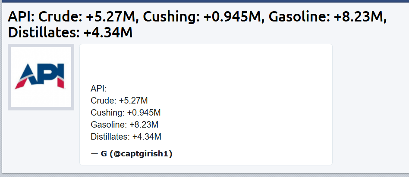Select 'Gasoline: +8.23M' line in tweet card
The image size is (409, 177).
(x=124, y=125)
